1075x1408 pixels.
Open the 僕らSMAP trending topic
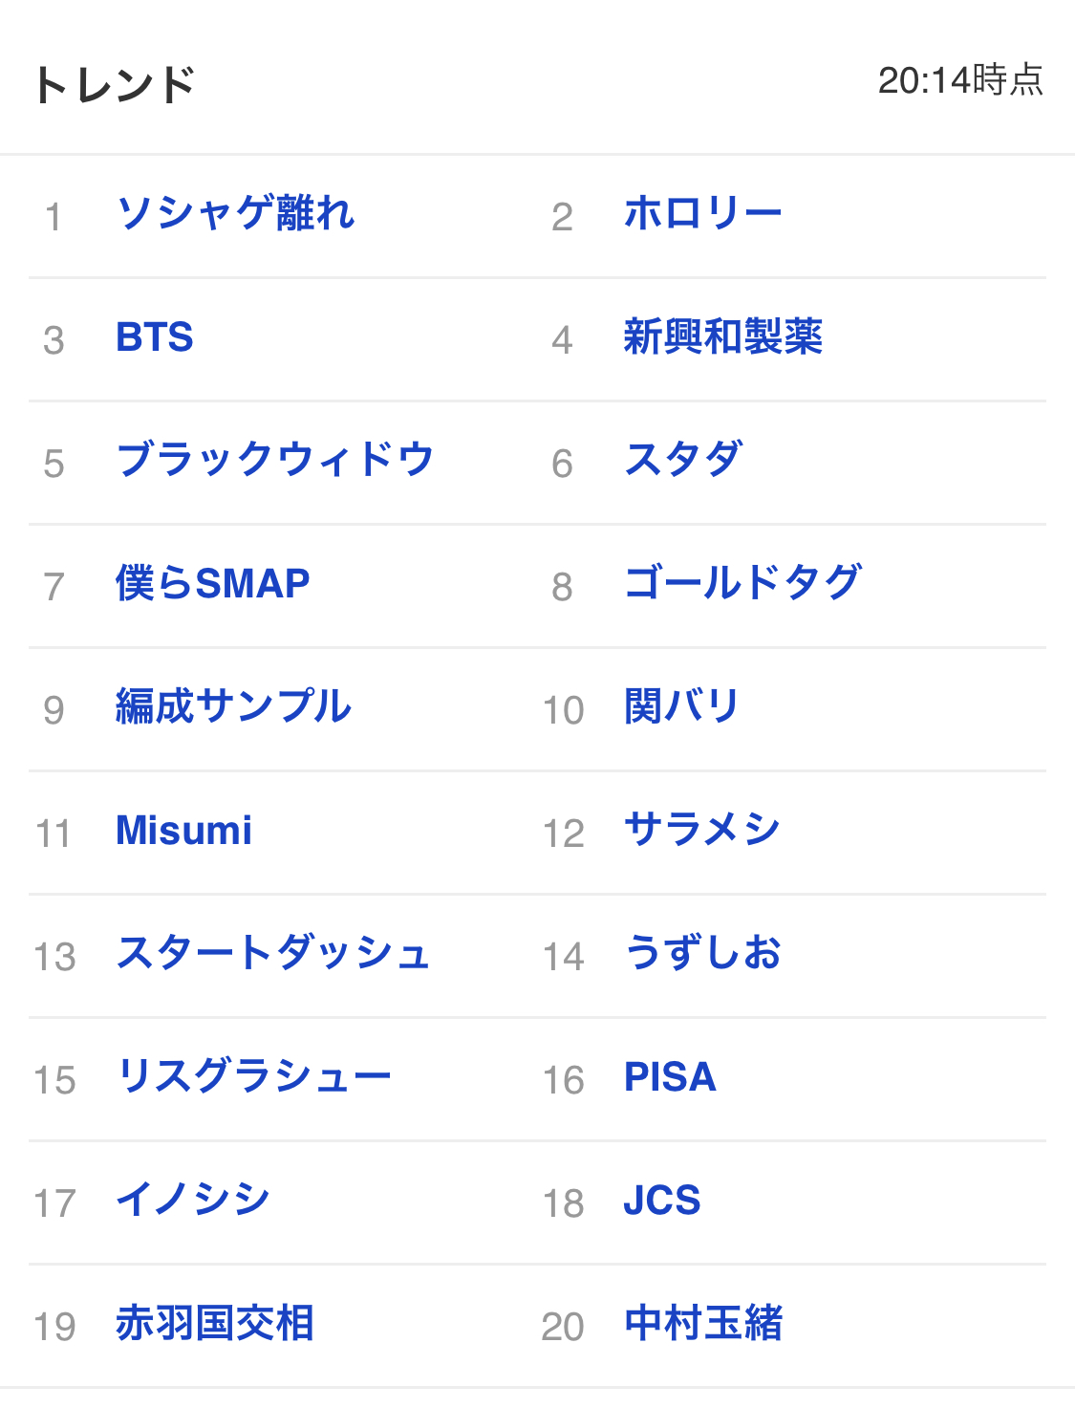tap(213, 583)
